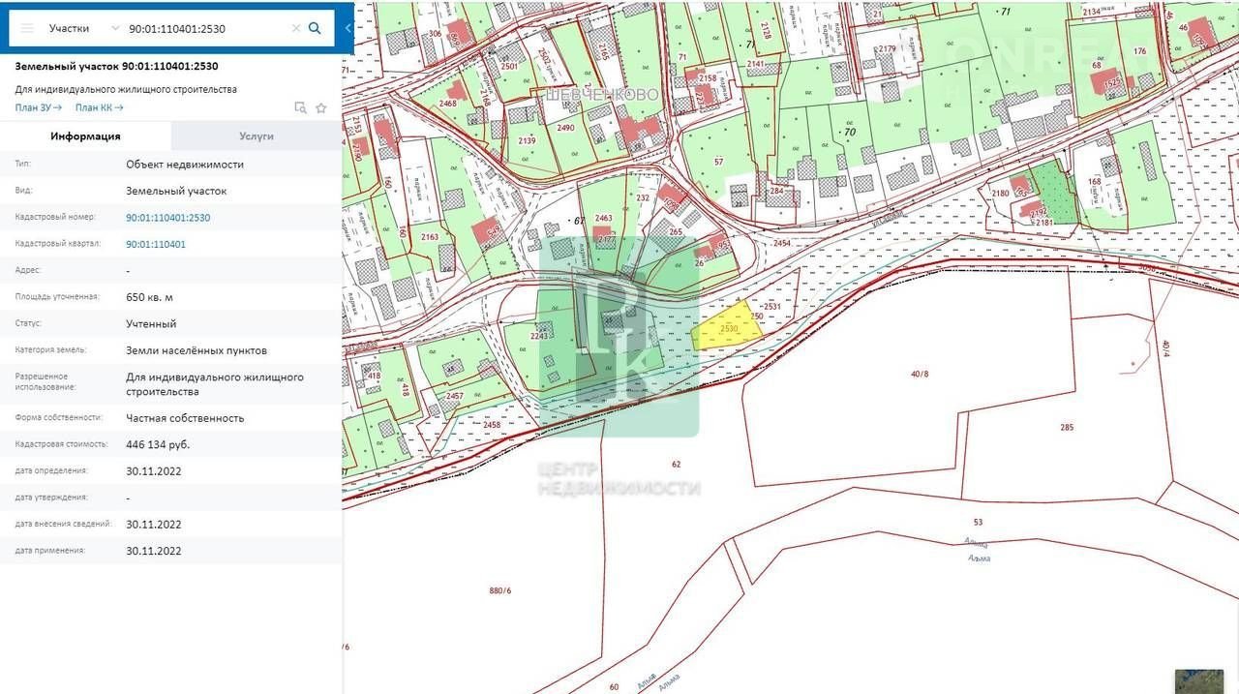Click the zoom-to-object icon beside star
Screen dimensions: 1239x694
[300, 108]
